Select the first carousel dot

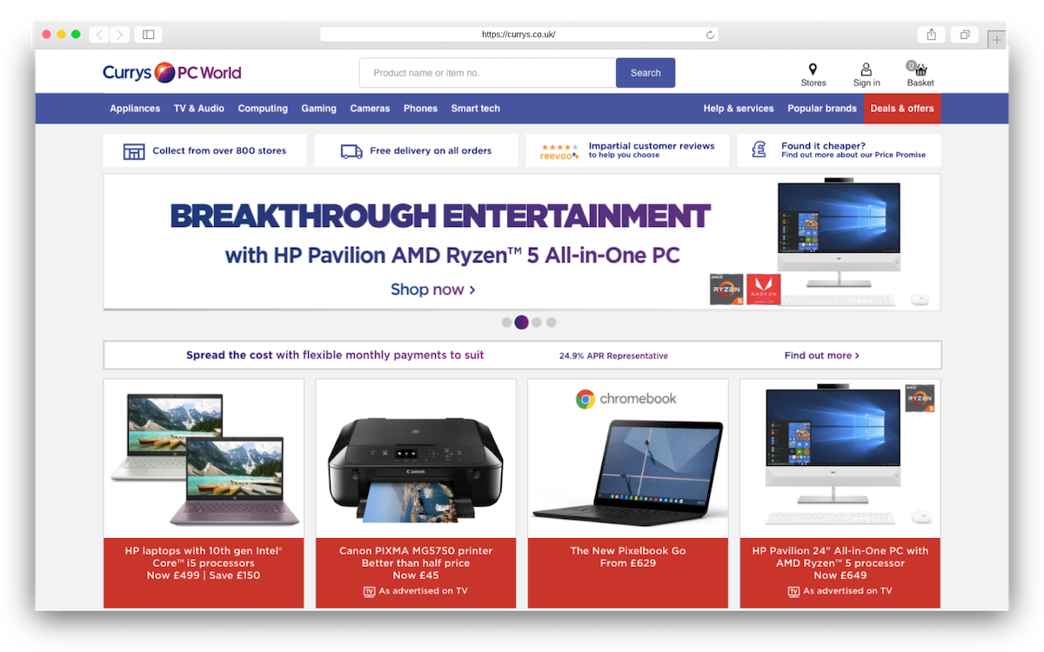click(x=506, y=323)
